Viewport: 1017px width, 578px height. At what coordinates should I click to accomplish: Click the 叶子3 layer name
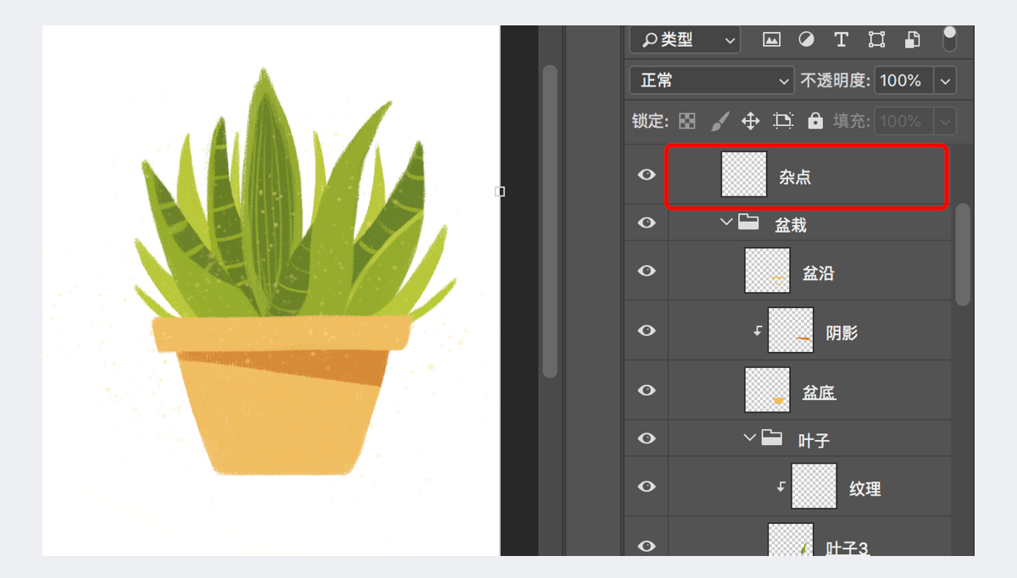[x=847, y=548]
